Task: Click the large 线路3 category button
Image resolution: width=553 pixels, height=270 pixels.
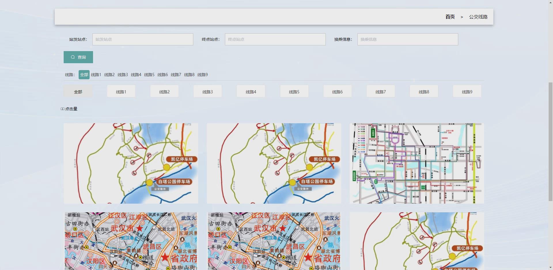Action: coord(208,91)
